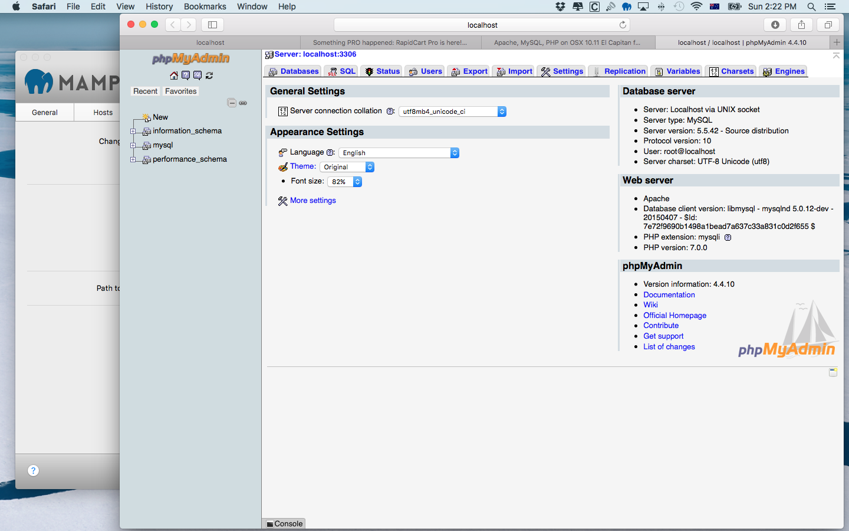The height and width of the screenshot is (531, 849).
Task: Click the More settings tools icon
Action: [x=283, y=201]
